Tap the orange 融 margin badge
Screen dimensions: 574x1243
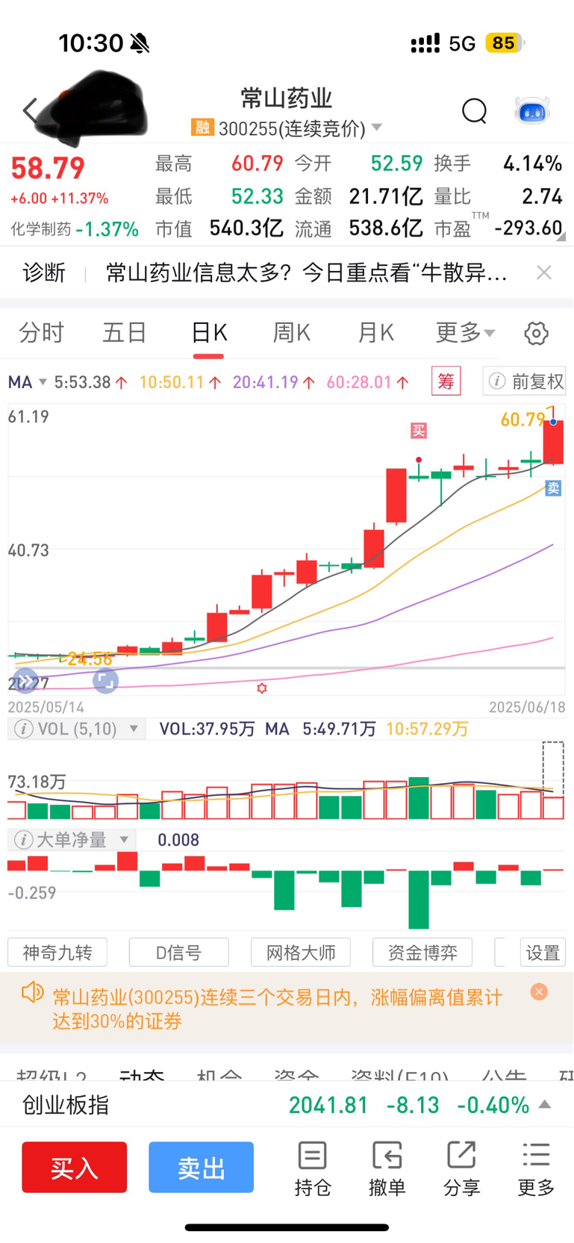202,128
